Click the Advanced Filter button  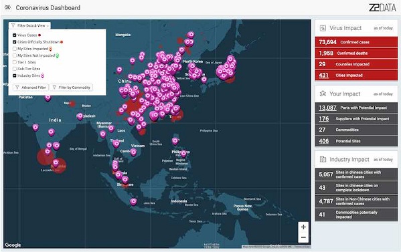point(31,88)
